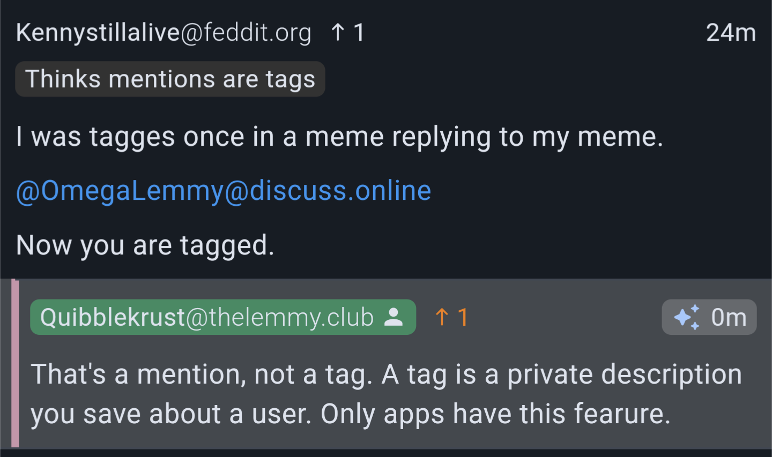Tap the "Only apps have this fearure" line
The width and height of the screenshot is (772, 457).
point(495,414)
